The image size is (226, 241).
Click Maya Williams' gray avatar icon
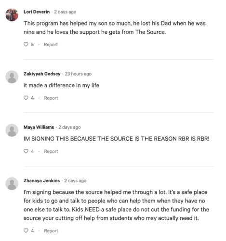(x=12, y=130)
